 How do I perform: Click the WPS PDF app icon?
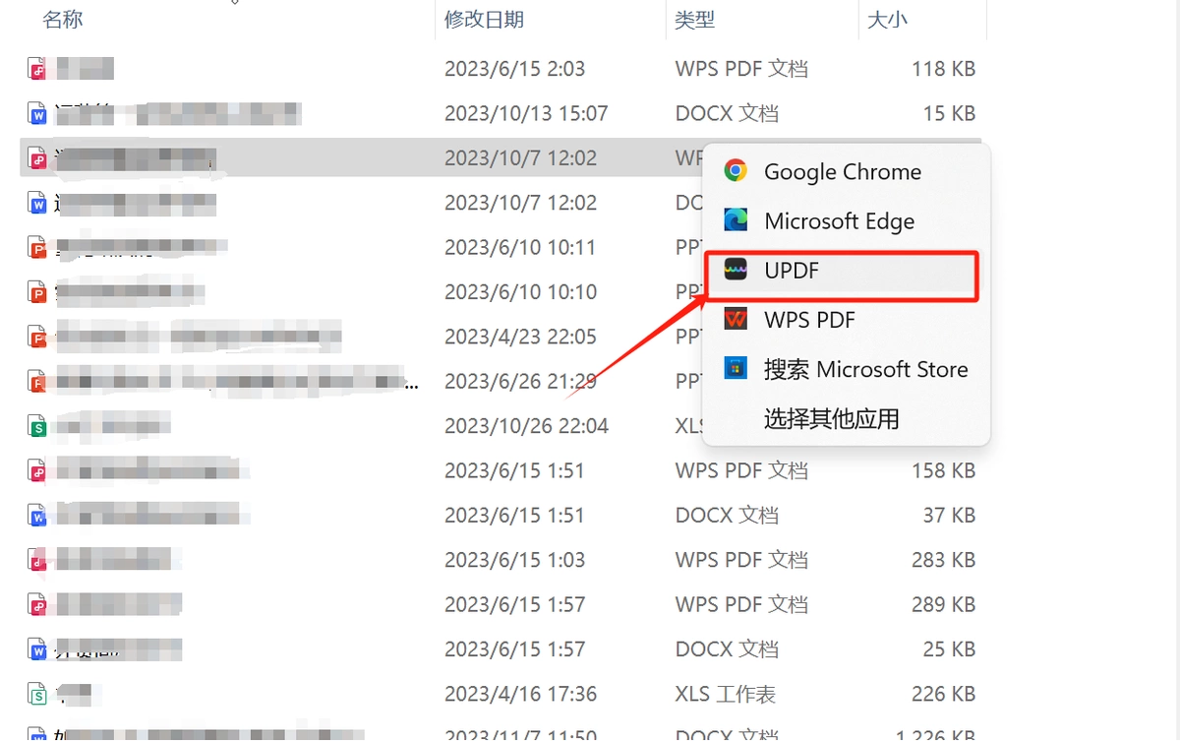tap(735, 319)
